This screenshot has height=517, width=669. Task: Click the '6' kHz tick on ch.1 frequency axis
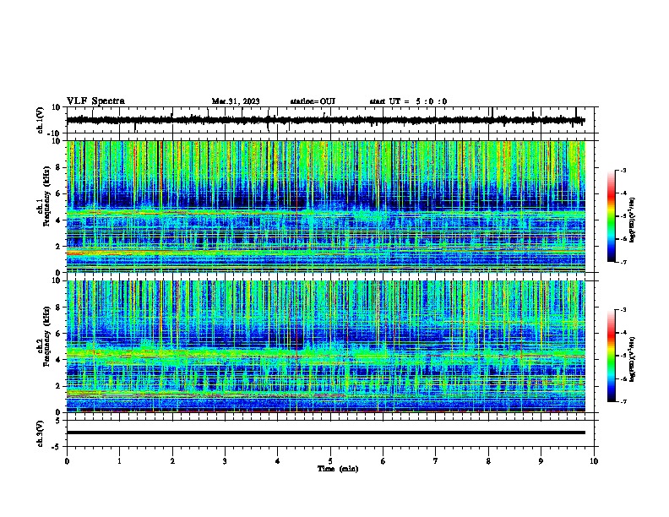[x=58, y=193]
